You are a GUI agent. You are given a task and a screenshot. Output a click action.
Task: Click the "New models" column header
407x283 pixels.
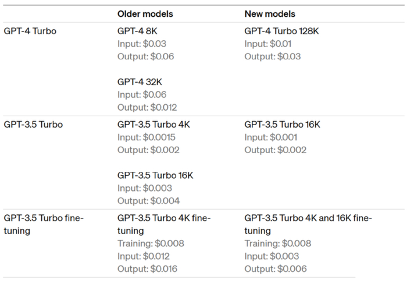[x=269, y=13]
